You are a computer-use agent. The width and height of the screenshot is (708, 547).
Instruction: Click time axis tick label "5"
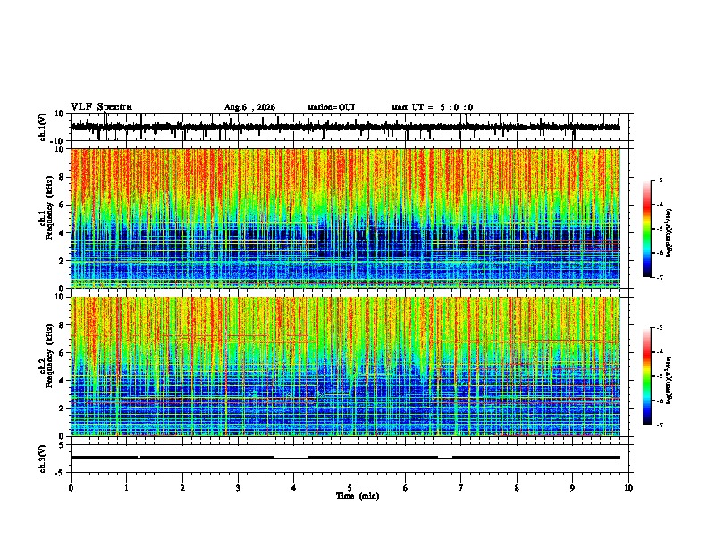tap(350, 488)
